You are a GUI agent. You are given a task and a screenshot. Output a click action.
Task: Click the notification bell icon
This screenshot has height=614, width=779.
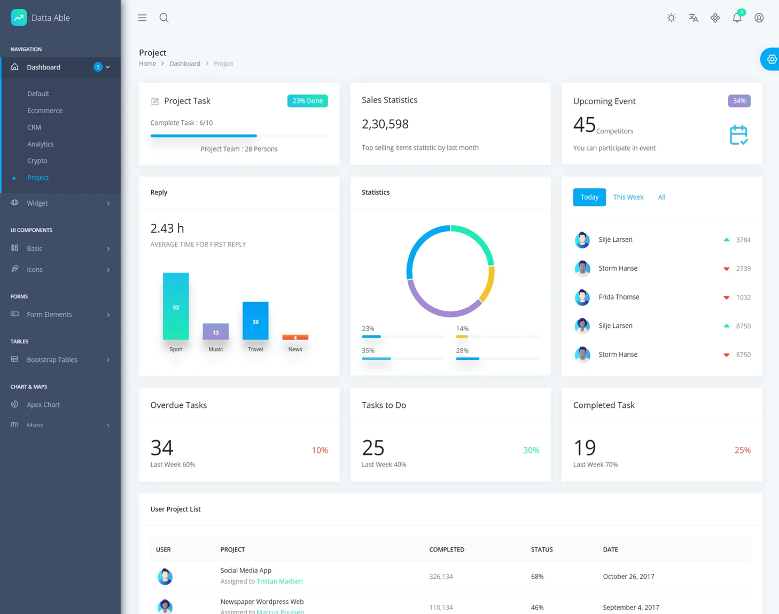[x=737, y=18]
